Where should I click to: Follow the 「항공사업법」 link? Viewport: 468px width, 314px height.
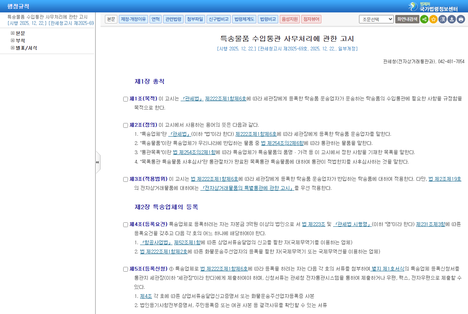[x=156, y=242]
